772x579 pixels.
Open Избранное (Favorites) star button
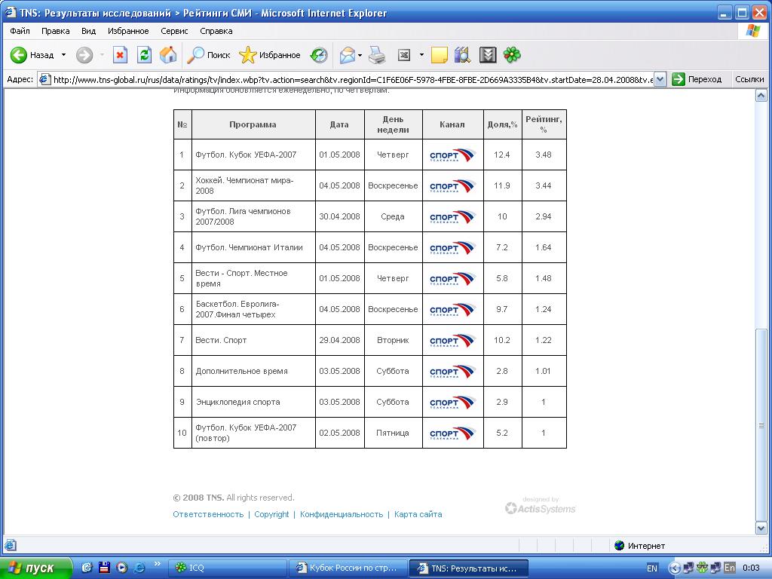coord(269,55)
